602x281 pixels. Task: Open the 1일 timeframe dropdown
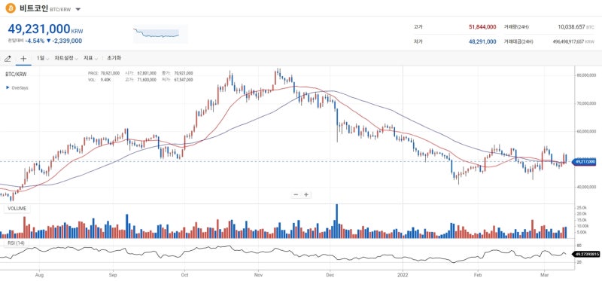[x=43, y=59]
